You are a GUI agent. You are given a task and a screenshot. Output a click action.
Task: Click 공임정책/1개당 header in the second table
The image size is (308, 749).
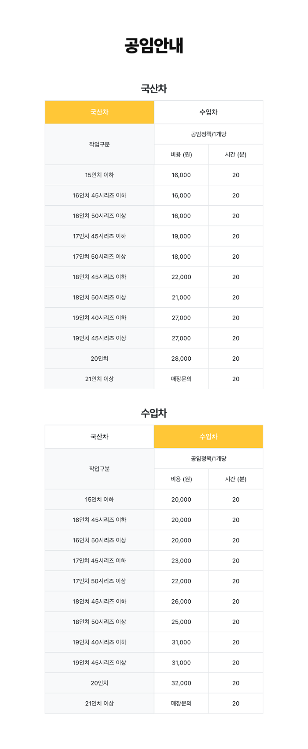click(208, 458)
